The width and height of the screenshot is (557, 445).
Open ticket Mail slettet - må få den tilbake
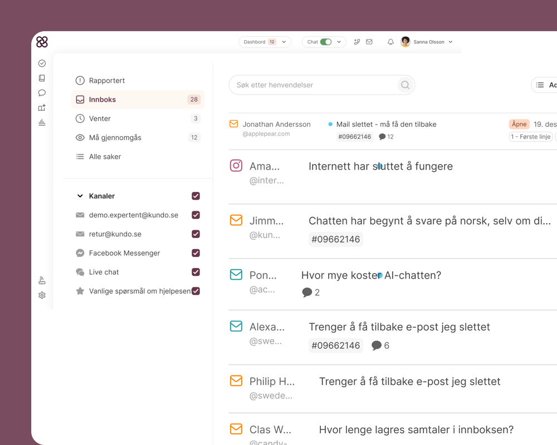click(386, 124)
